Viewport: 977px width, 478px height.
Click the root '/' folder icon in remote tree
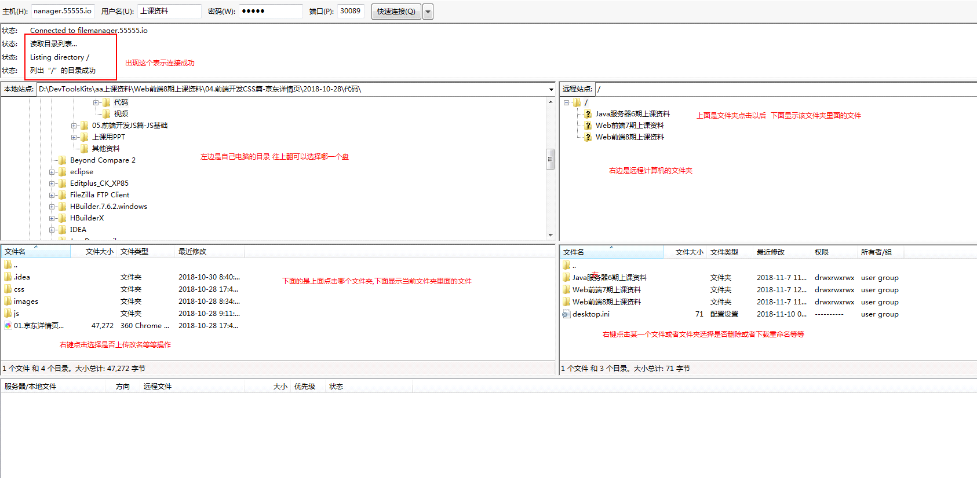click(577, 102)
